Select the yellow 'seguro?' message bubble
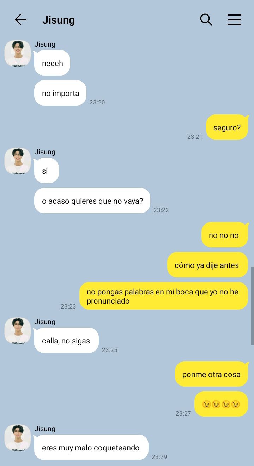This screenshot has width=254, height=466. coord(227,127)
